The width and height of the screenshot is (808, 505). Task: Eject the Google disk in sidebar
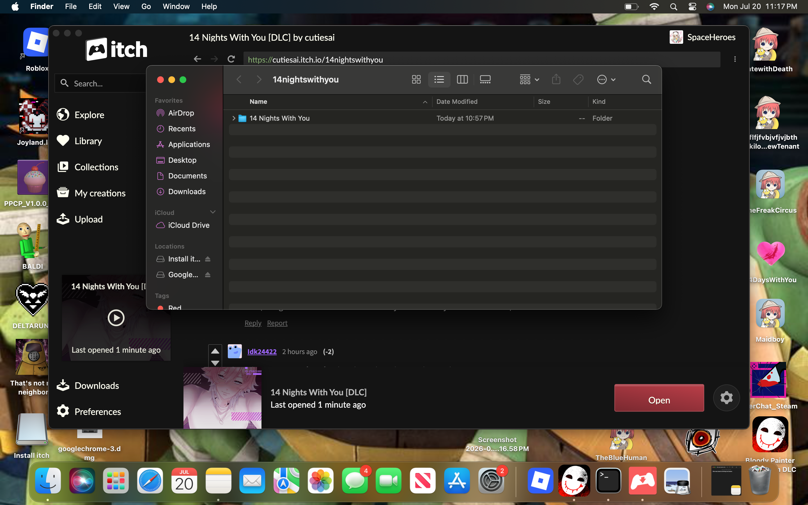point(208,275)
